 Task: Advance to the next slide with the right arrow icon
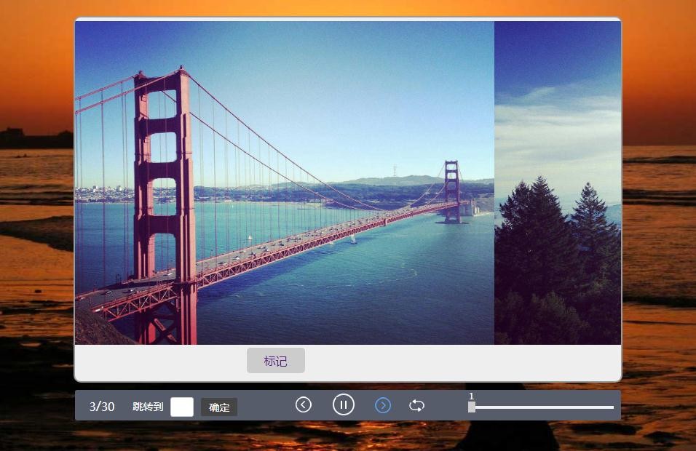point(383,405)
